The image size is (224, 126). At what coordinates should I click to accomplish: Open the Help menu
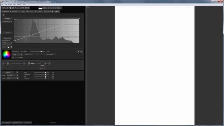[24, 5]
